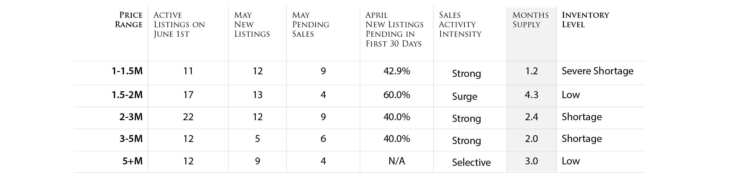The height and width of the screenshot is (179, 732).
Task: Select the Active Listings on June 1st header
Action: pos(179,25)
